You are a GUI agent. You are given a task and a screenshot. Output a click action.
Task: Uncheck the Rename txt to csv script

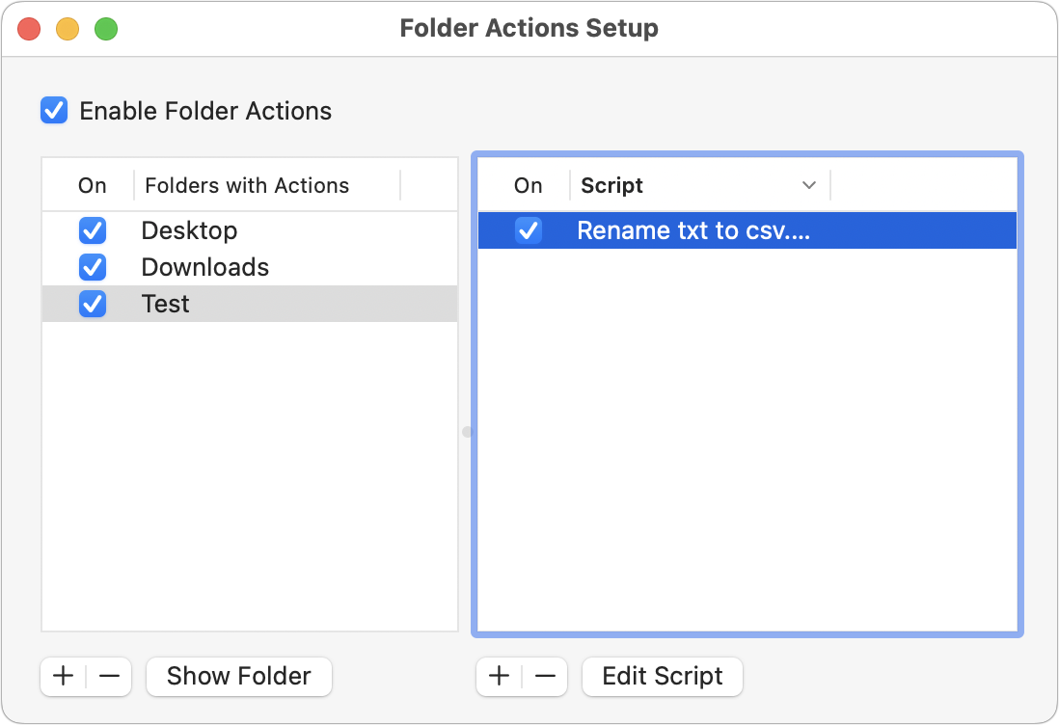[529, 230]
